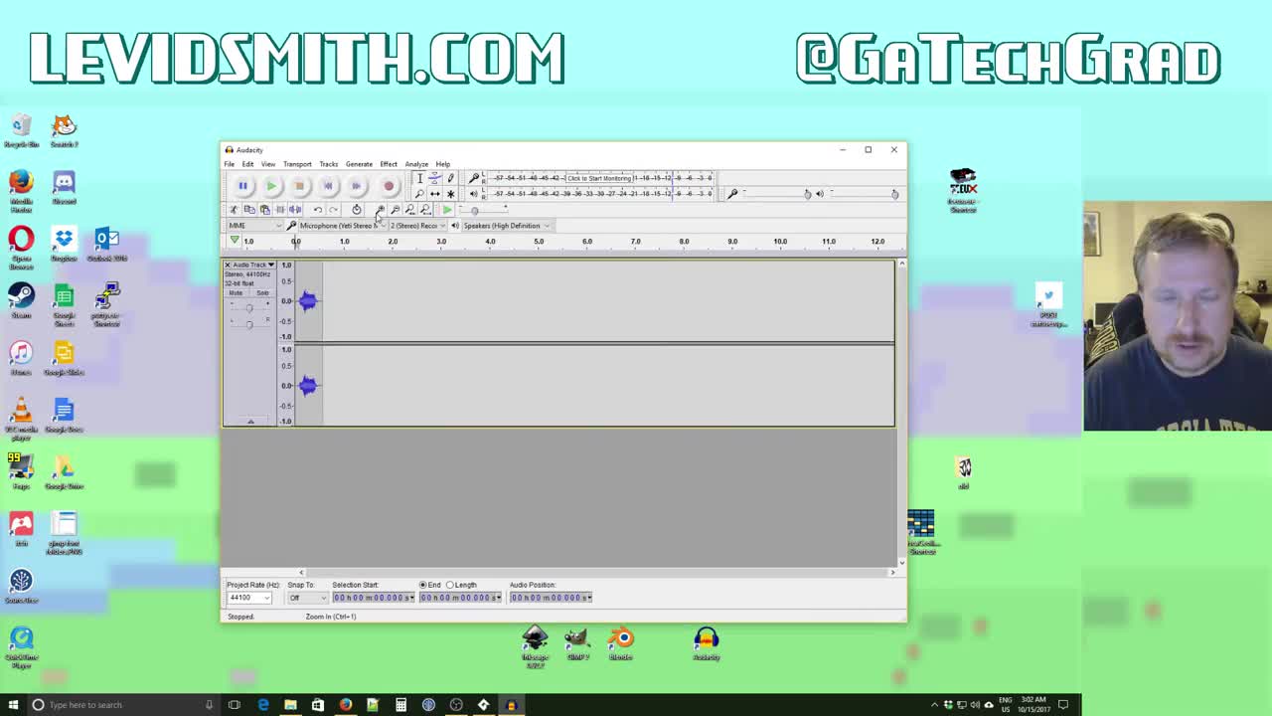Select the Draw pencil tool

point(450,178)
